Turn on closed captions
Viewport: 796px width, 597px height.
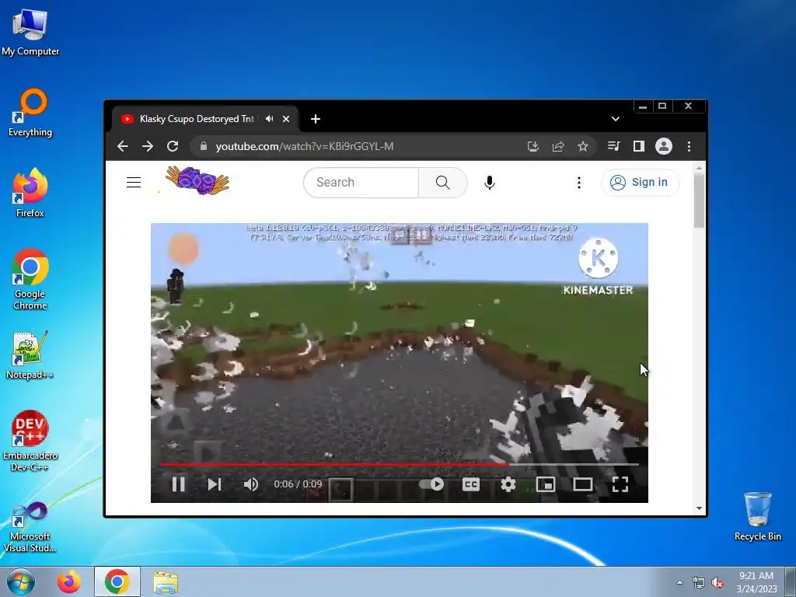470,484
